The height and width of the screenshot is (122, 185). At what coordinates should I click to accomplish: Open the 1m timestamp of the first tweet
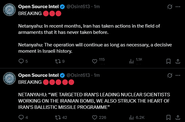pyautogui.click(x=97, y=7)
